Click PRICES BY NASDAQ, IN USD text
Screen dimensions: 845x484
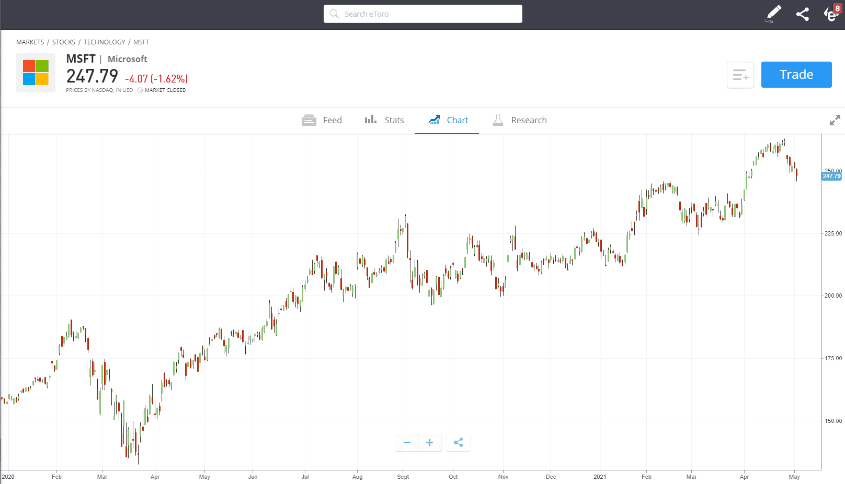[99, 90]
